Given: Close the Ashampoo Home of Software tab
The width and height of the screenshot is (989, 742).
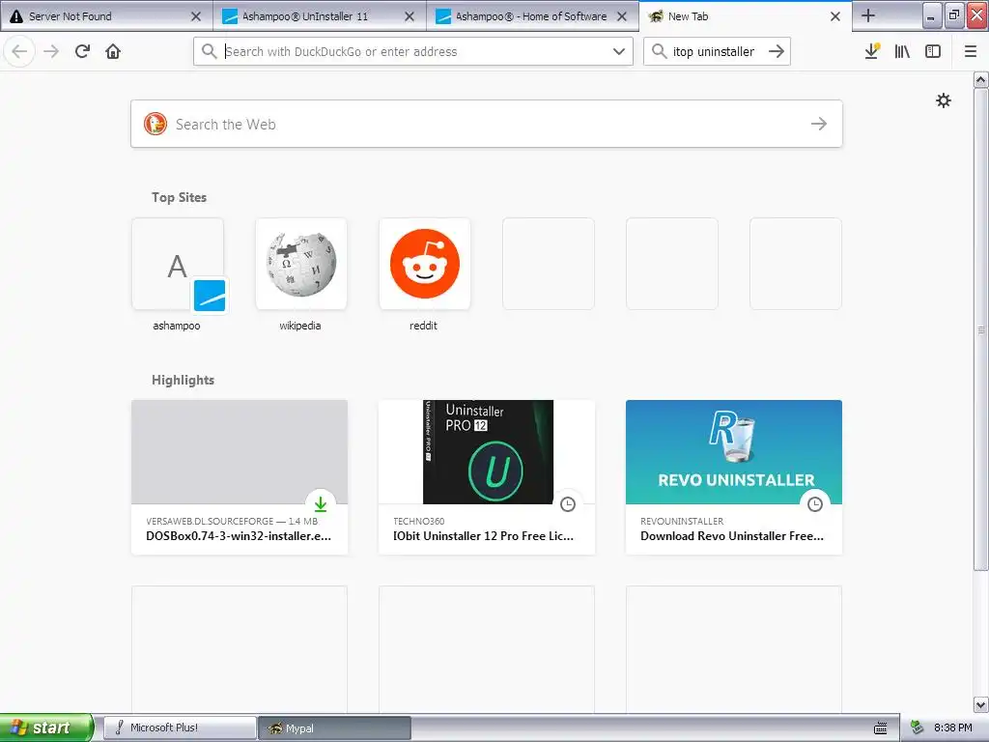Looking at the screenshot, I should (622, 16).
